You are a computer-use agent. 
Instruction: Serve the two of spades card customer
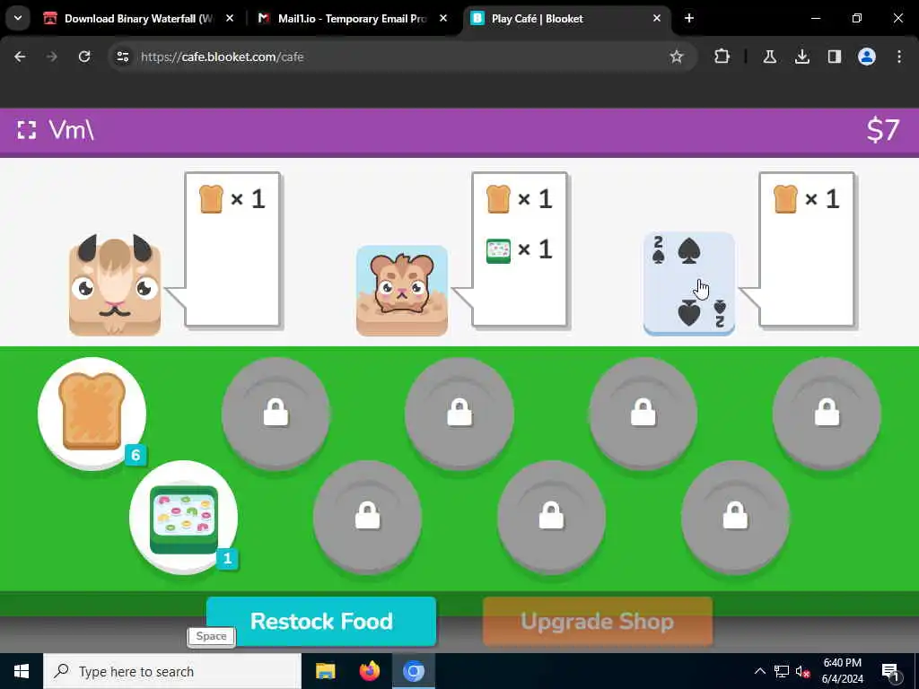tap(688, 284)
